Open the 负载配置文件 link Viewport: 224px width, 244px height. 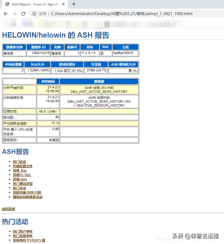click(23, 166)
